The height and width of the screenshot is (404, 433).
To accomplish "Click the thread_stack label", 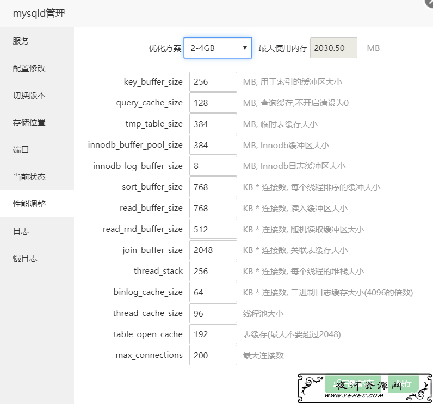I will [x=158, y=271].
